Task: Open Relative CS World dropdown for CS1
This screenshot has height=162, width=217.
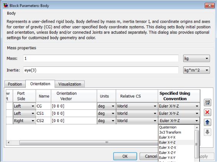Action: coord(137,114)
